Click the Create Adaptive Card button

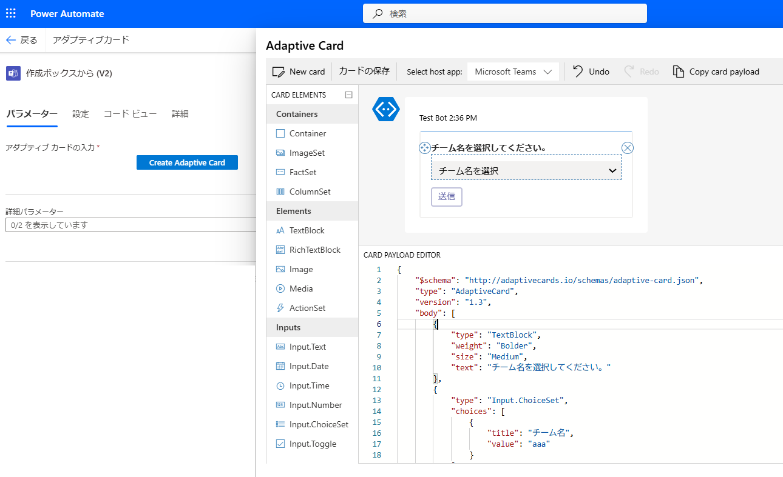[x=187, y=162]
